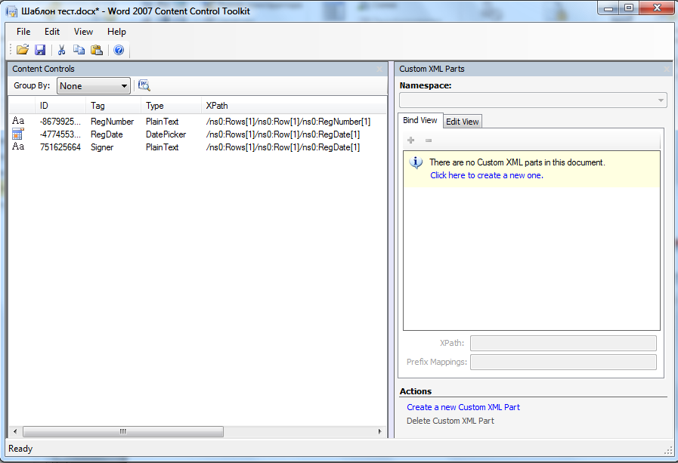The height and width of the screenshot is (463, 678).
Task: Click the PlainText type cell in Signer row
Action: (x=163, y=147)
